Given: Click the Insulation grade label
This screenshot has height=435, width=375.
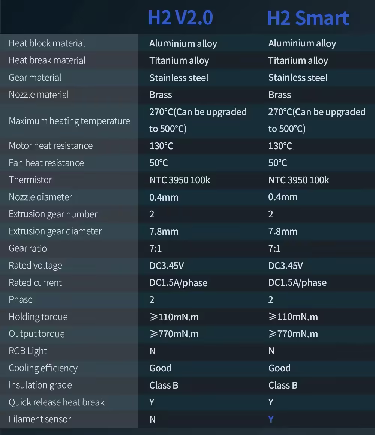Looking at the screenshot, I should (x=40, y=385).
